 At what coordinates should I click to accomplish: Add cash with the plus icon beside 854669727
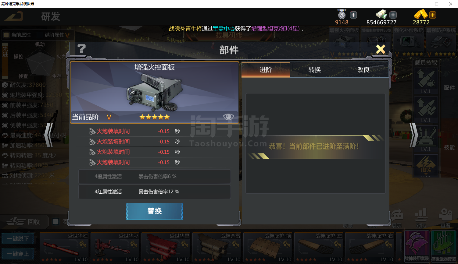[x=393, y=15]
